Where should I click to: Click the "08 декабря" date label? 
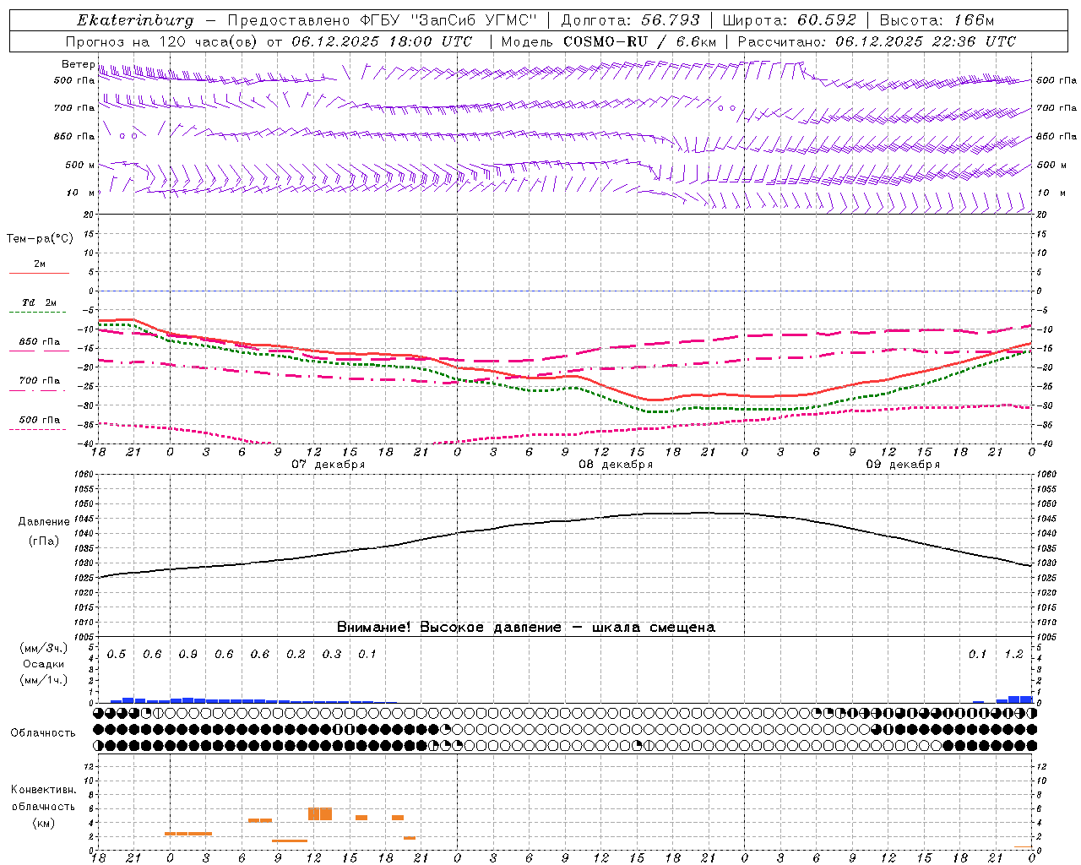[x=616, y=465]
